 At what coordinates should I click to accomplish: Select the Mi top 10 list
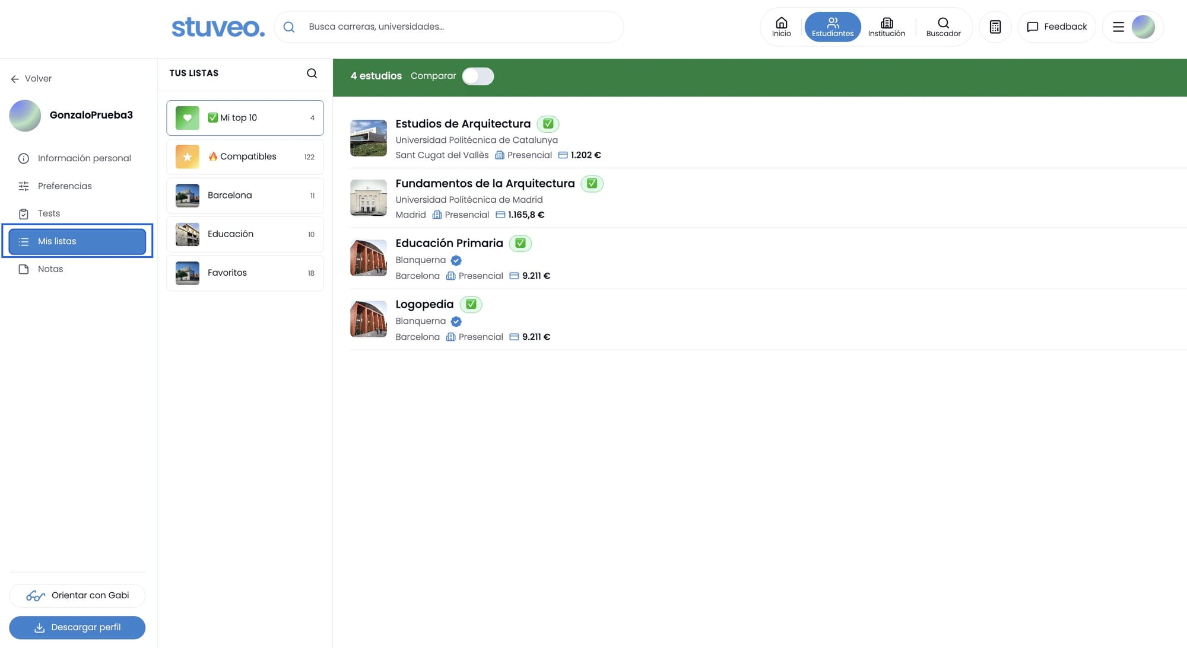pyautogui.click(x=245, y=118)
